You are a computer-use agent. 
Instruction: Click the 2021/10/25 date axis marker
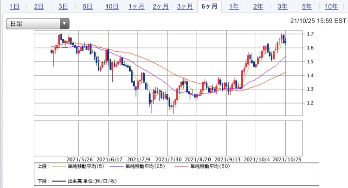[x=287, y=159]
